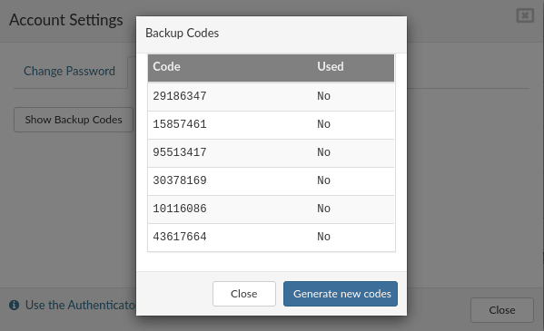Select backup code 10116086
Viewport: 544px width, 331px height.
pos(180,209)
